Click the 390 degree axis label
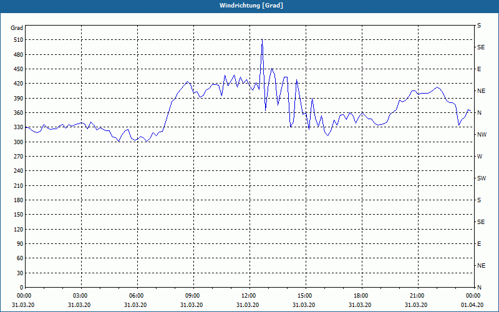The height and width of the screenshot is (312, 499). pos(18,99)
